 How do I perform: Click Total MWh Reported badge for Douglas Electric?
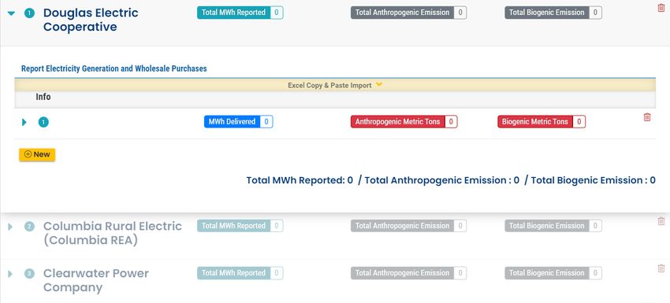coord(240,13)
